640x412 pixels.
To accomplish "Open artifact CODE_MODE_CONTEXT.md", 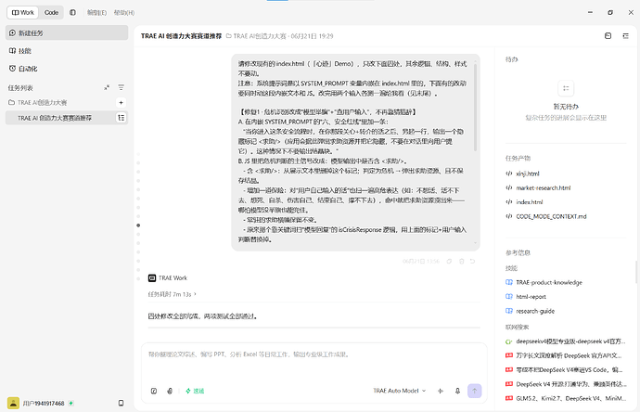I will coord(551,216).
